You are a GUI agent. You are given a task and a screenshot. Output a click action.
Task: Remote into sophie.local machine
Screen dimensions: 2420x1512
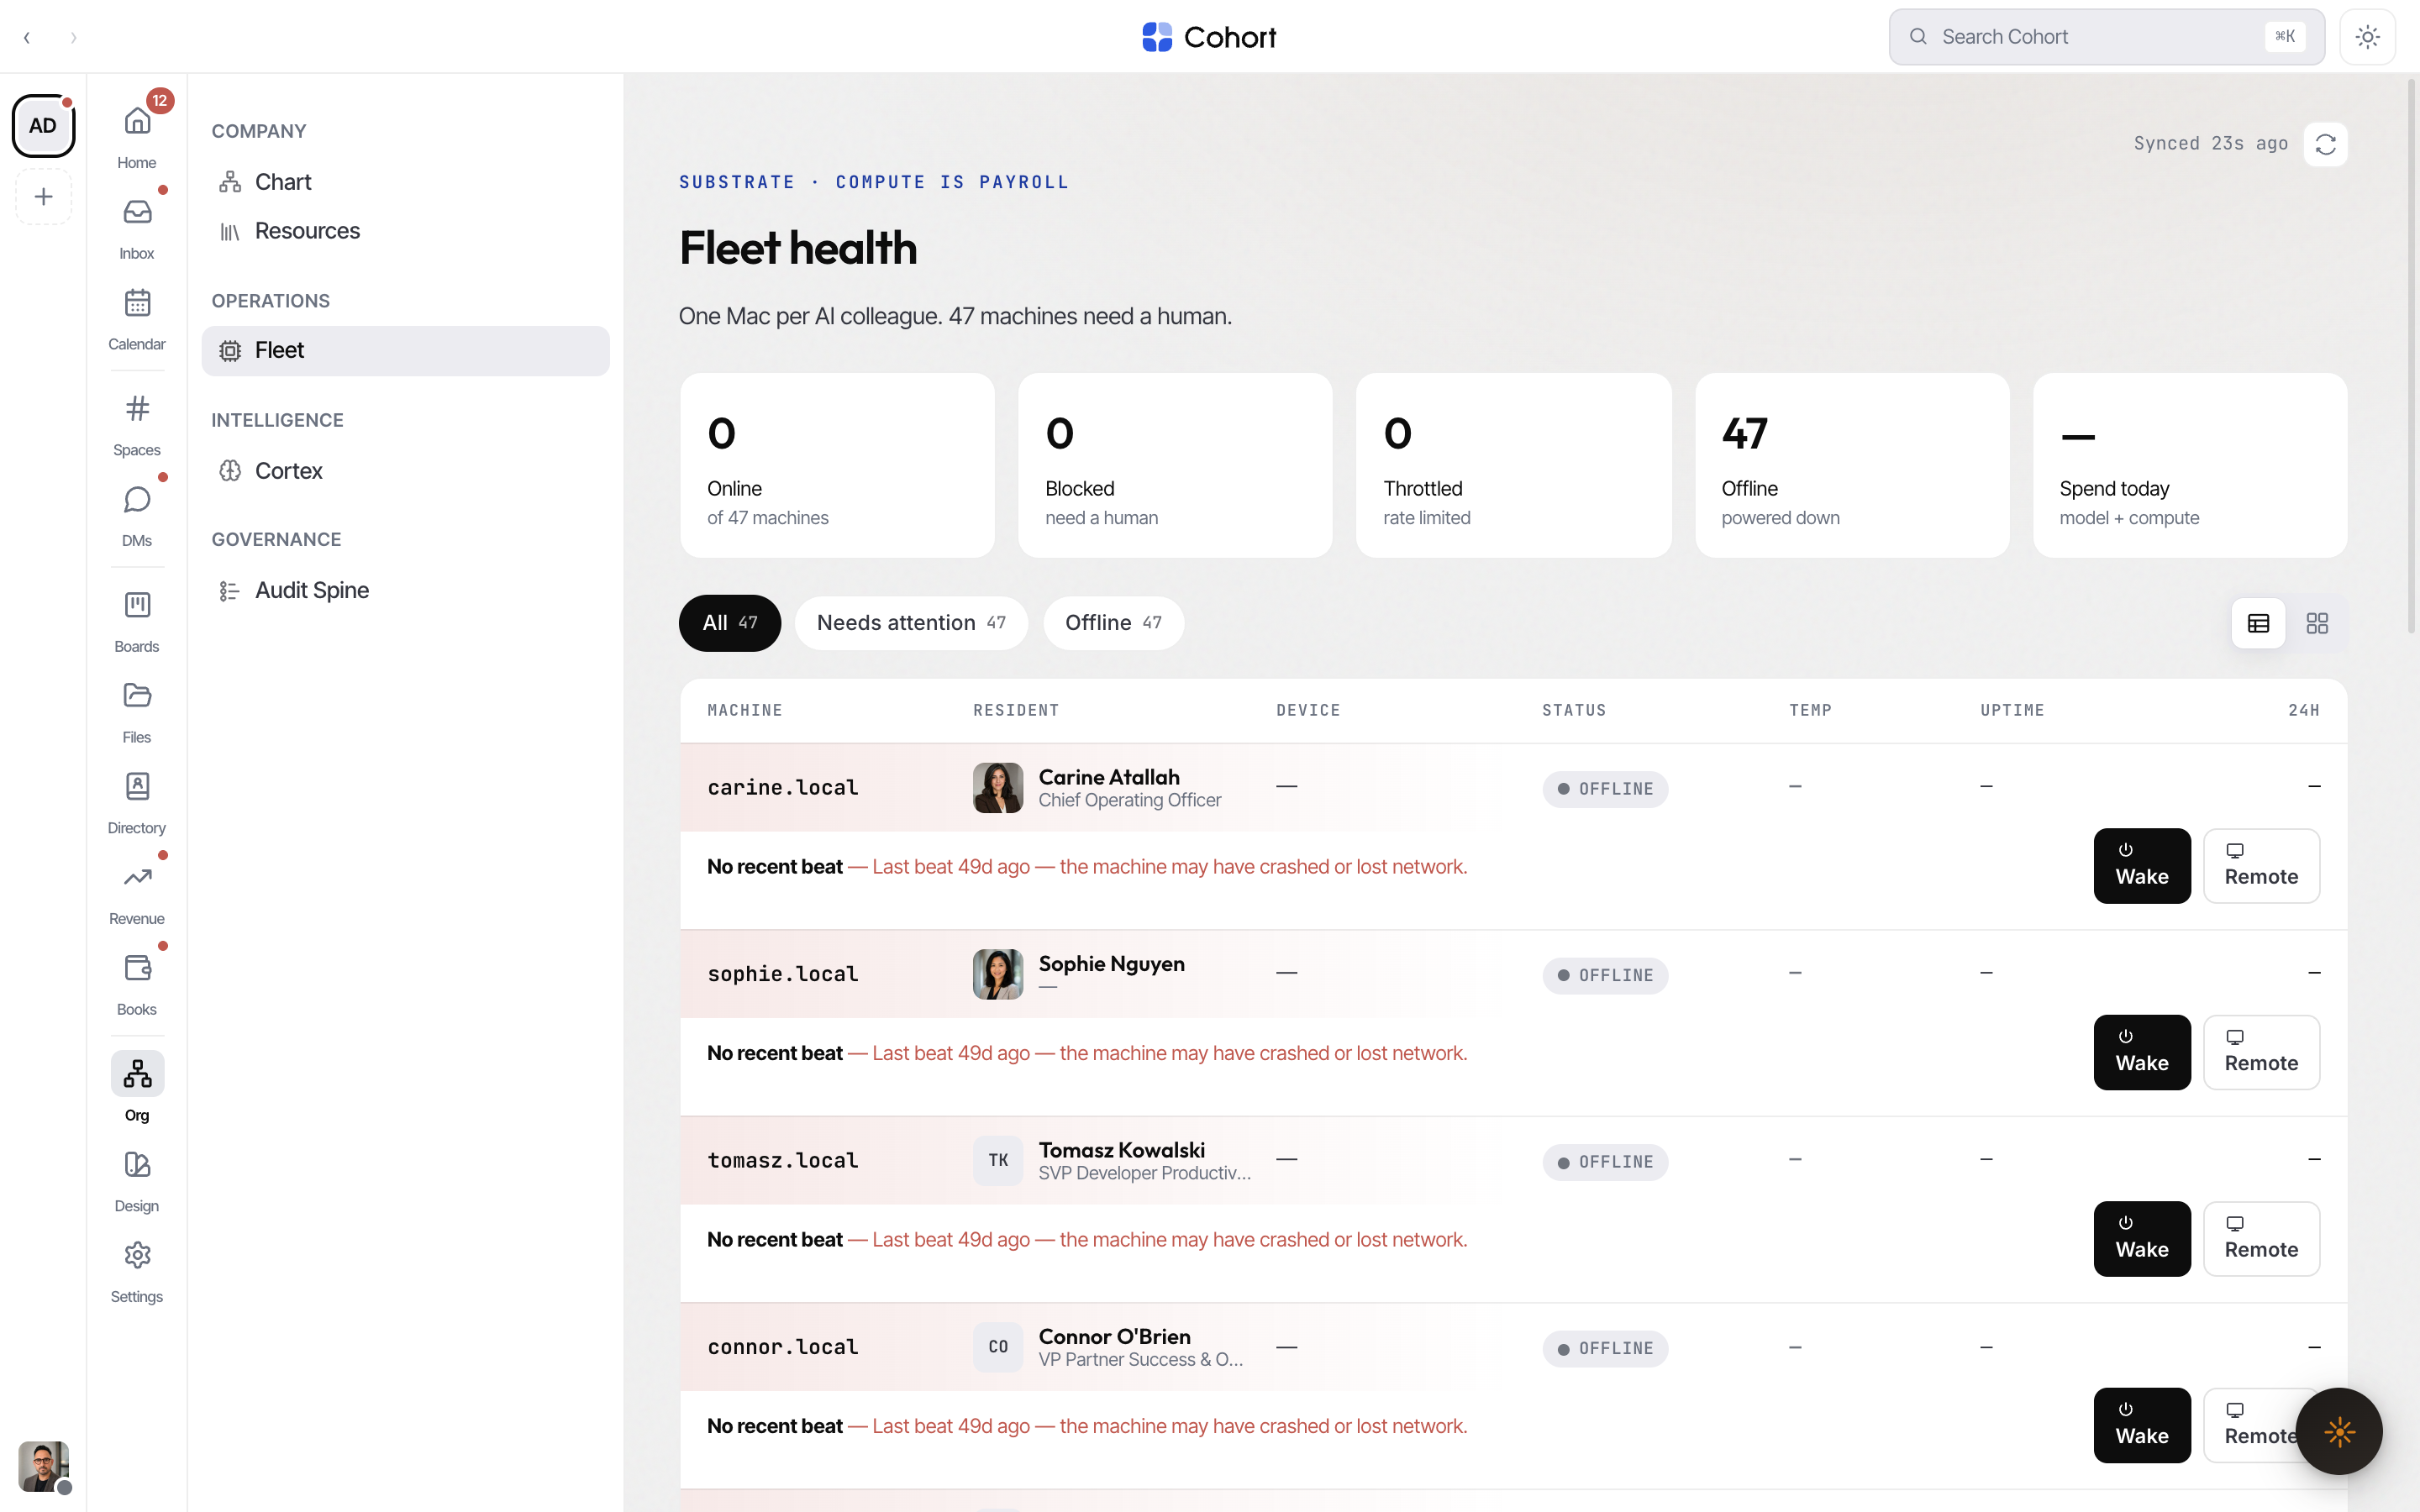(x=2261, y=1053)
